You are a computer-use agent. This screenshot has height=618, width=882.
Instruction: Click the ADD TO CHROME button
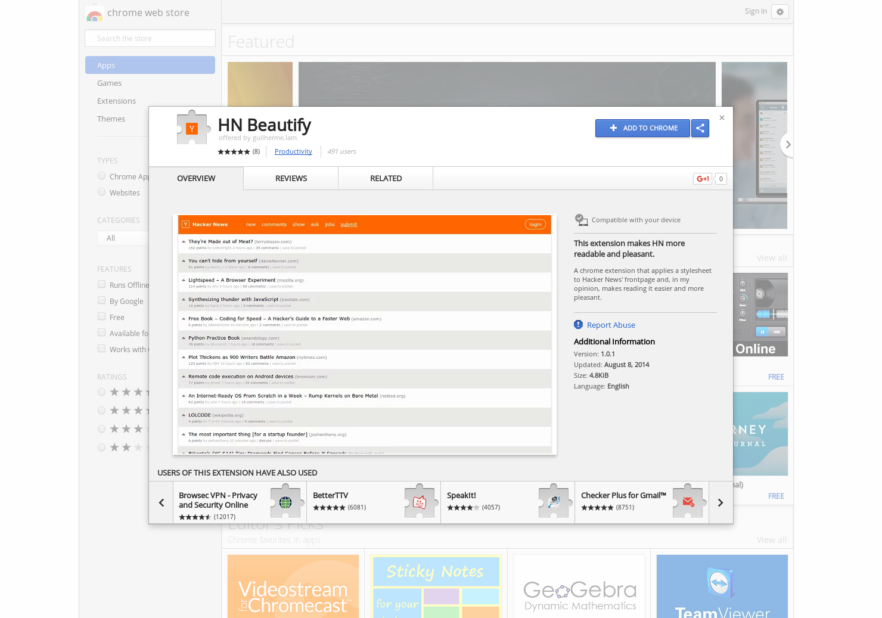coord(642,128)
